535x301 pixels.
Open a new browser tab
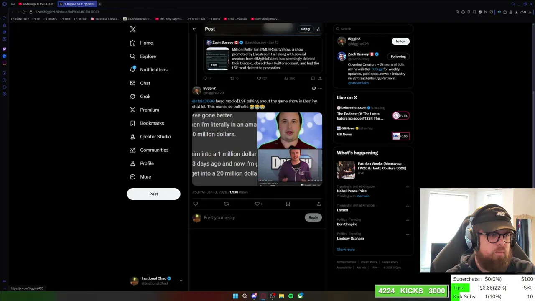(x=100, y=4)
